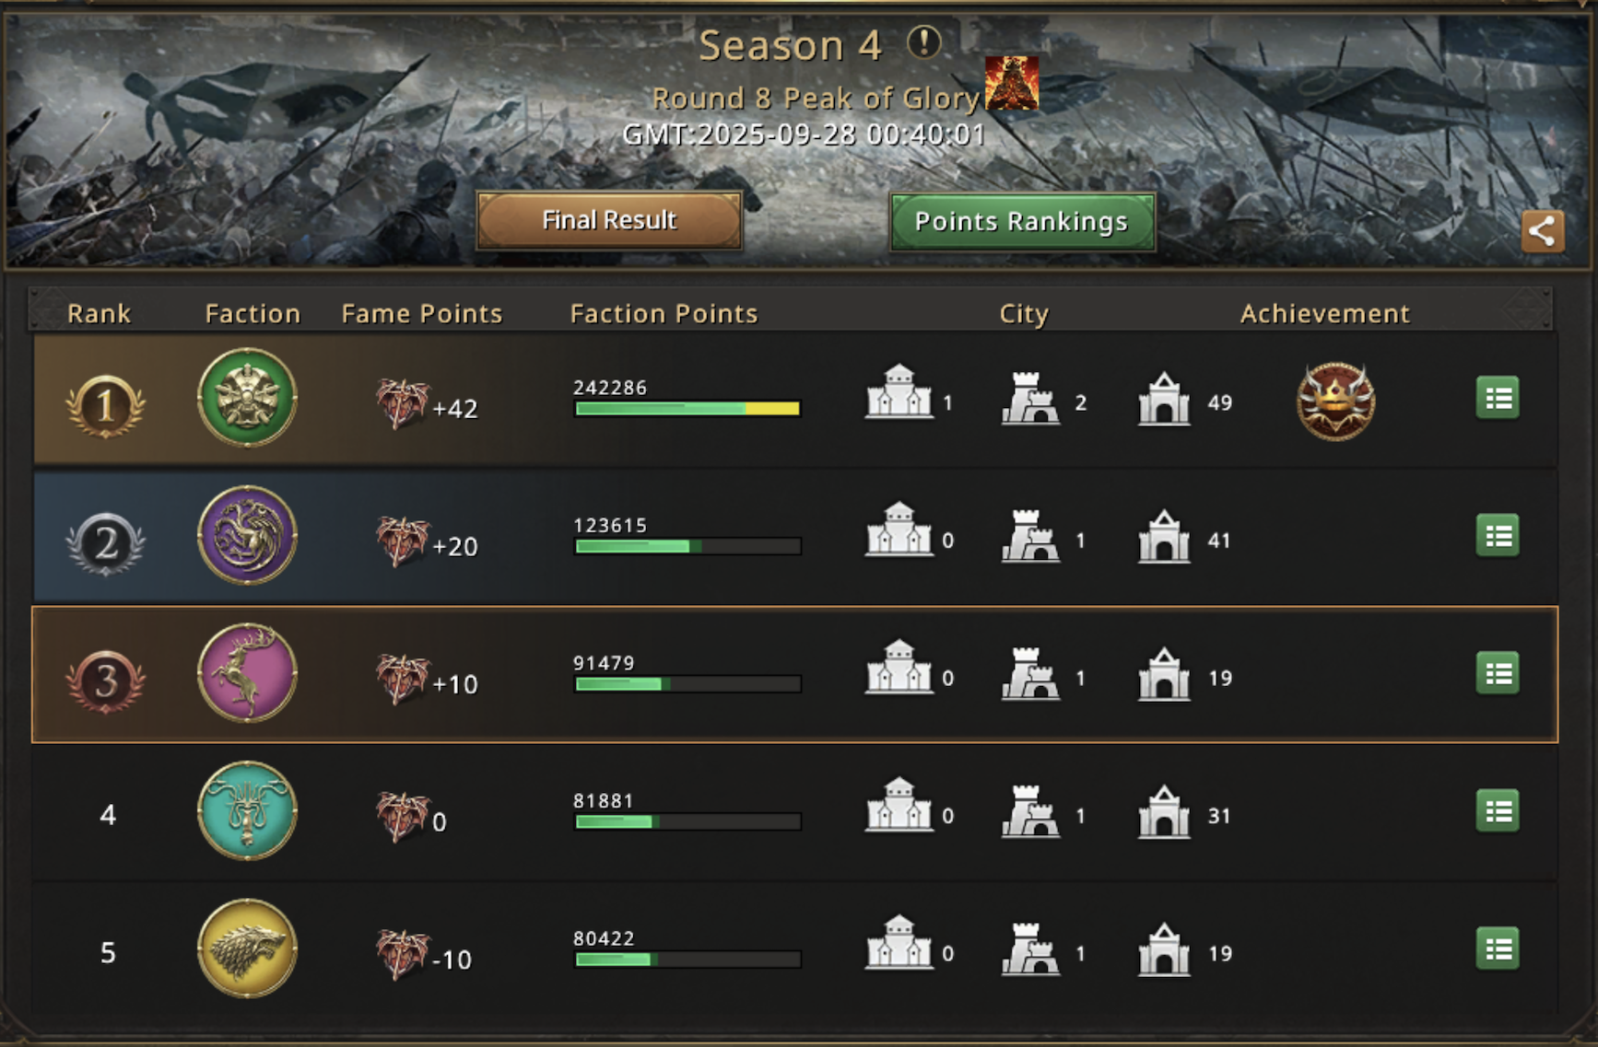Open details list for rank 3 faction

click(1497, 673)
